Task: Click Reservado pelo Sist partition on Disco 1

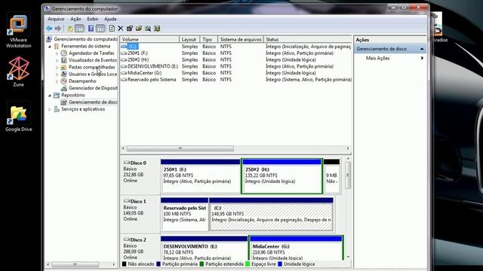Action: click(184, 215)
